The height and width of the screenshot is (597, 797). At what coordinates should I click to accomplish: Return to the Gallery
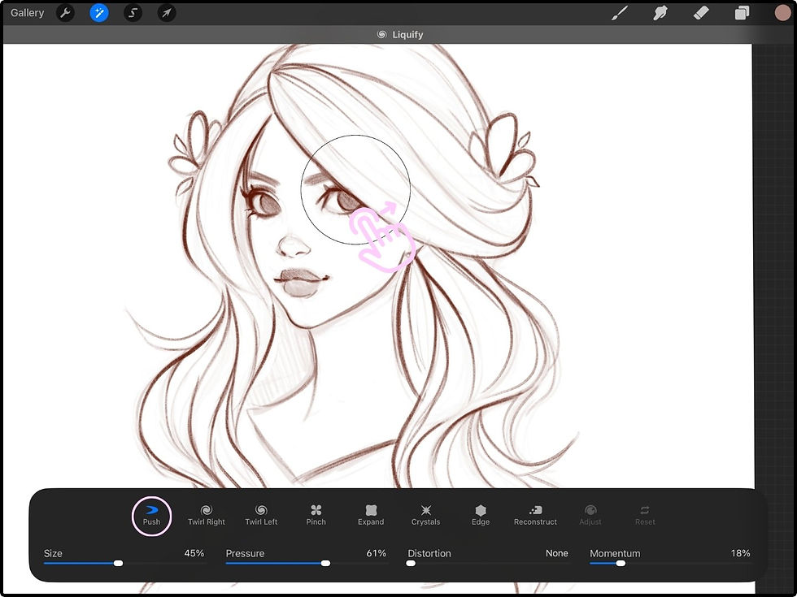tap(27, 13)
